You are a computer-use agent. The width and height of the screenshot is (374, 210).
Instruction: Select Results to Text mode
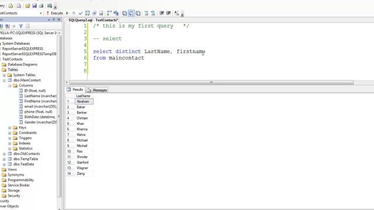click(x=124, y=13)
